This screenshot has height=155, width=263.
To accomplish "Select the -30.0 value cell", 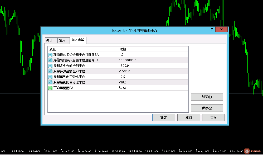I will [x=153, y=82].
